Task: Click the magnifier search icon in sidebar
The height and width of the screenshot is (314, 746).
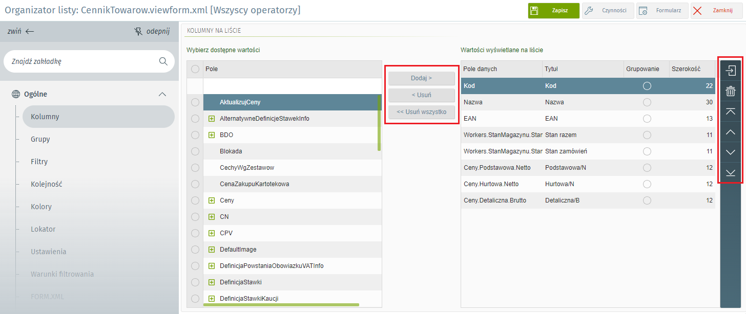Action: [x=163, y=61]
